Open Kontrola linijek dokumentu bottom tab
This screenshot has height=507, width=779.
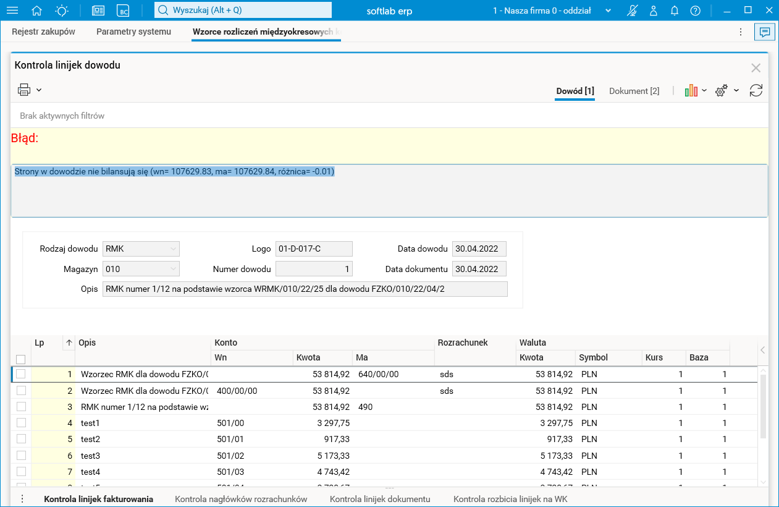pos(380,499)
